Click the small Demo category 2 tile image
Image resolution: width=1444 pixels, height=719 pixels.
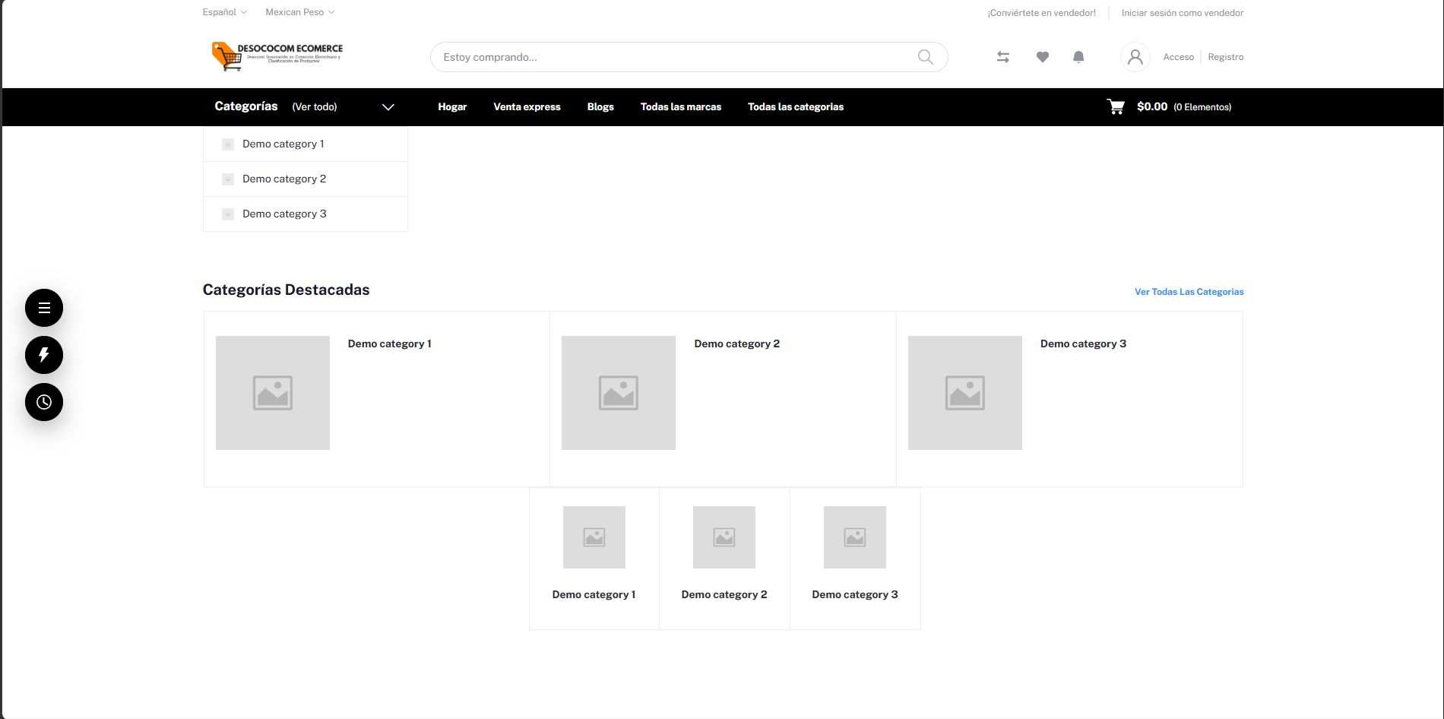coord(724,537)
